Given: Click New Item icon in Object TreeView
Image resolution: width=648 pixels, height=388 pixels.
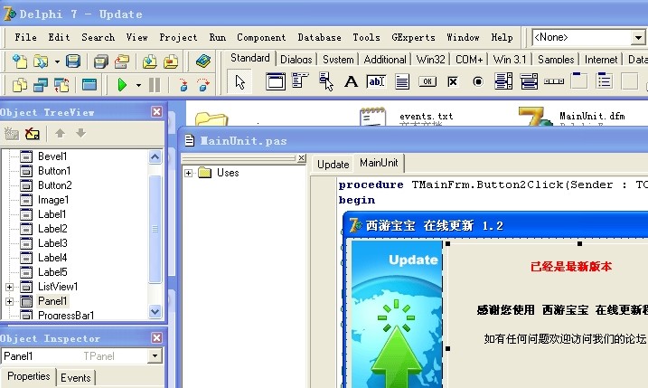Looking at the screenshot, I should (x=11, y=133).
